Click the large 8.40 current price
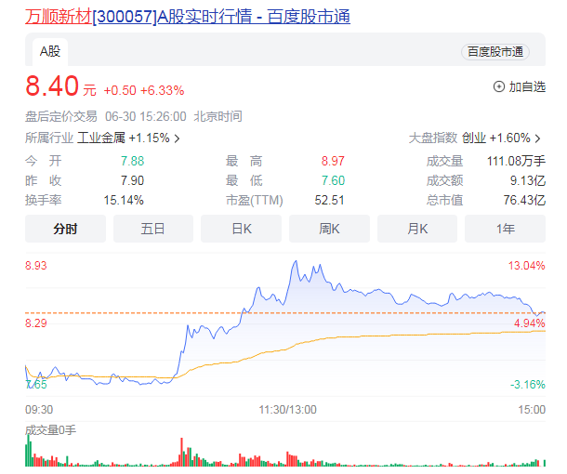This screenshot has height=474, width=567. point(52,87)
